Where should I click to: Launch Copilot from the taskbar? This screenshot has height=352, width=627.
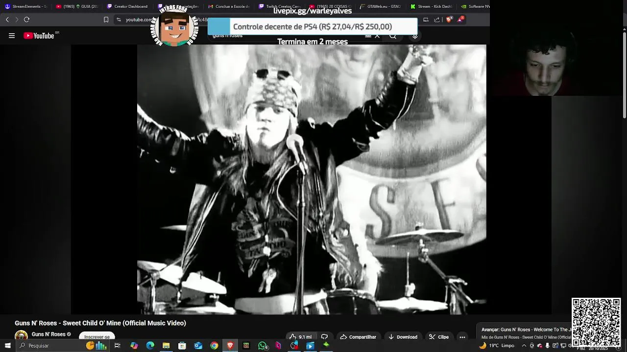point(134,346)
